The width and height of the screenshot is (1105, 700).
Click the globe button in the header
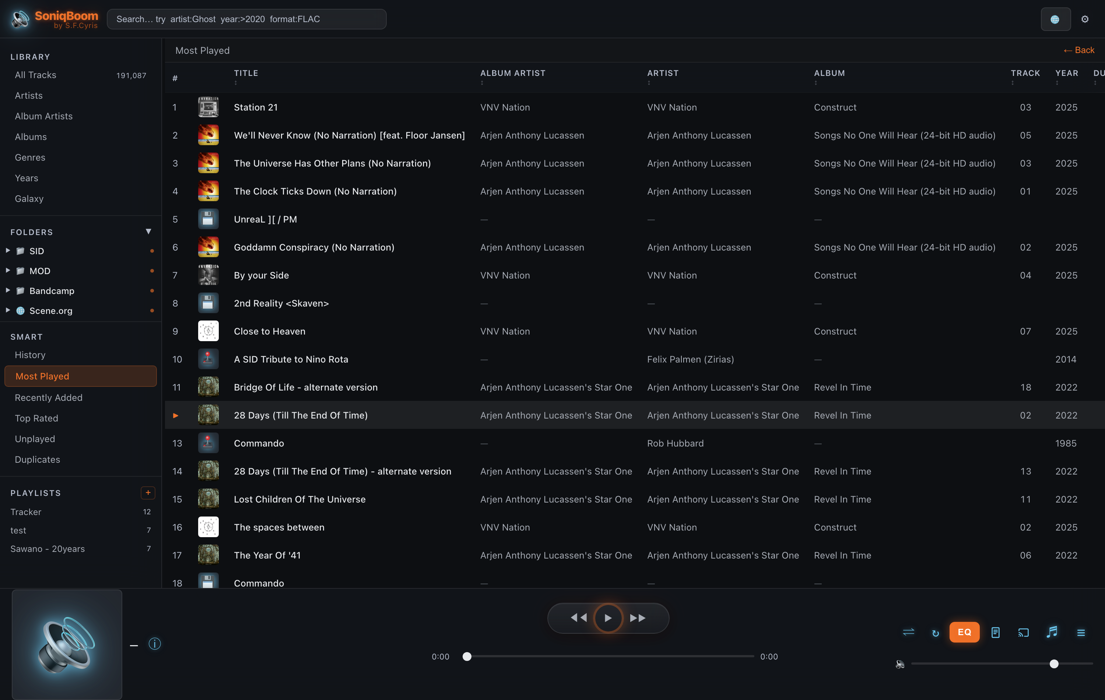pyautogui.click(x=1055, y=19)
